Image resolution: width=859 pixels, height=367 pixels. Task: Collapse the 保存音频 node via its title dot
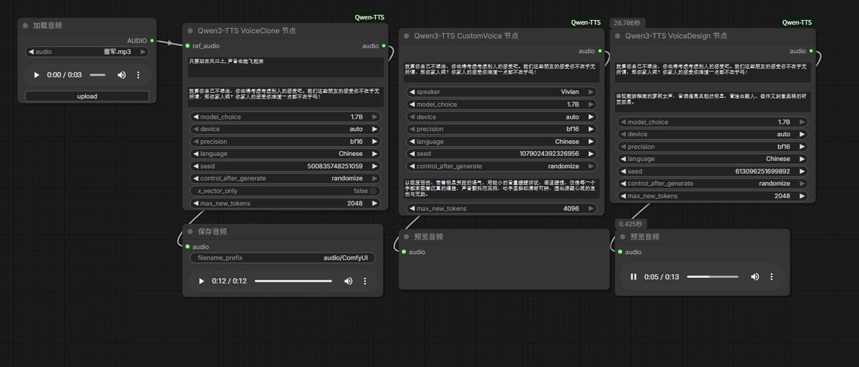tap(190, 232)
